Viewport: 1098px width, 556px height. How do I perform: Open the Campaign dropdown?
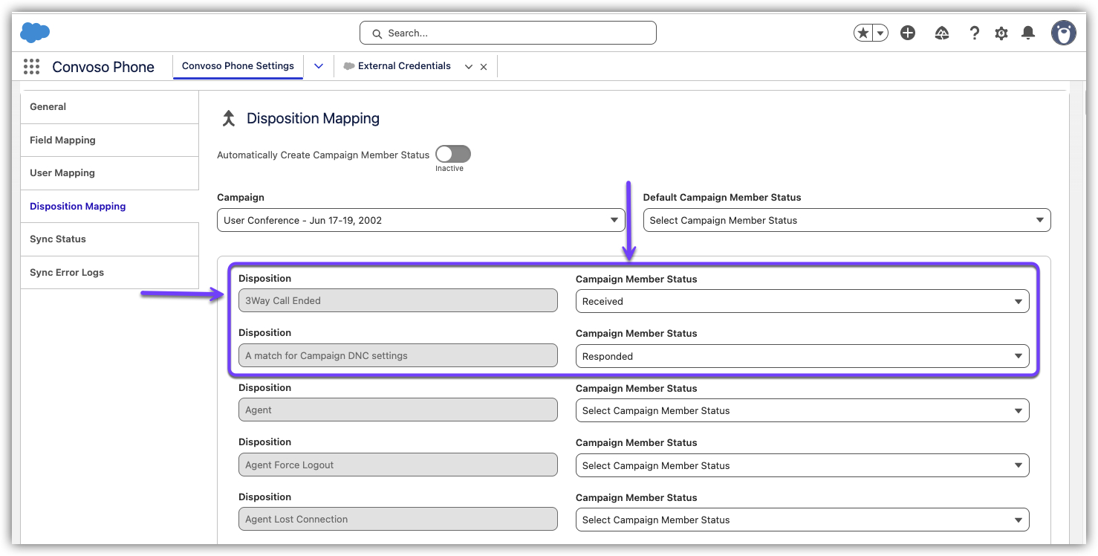coord(420,220)
